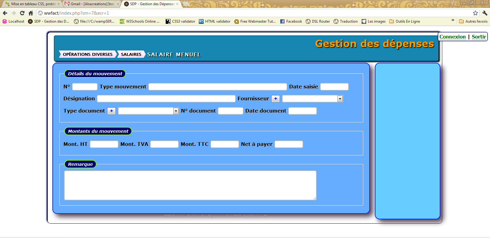
Task: Click the Détails du mouvement legend
Action: (95, 74)
